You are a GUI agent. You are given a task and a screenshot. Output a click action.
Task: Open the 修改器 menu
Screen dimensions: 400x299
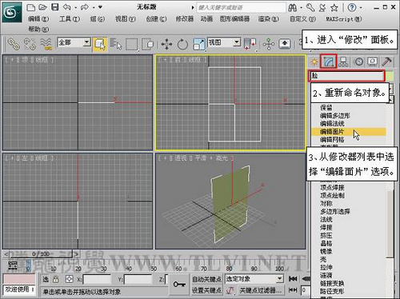point(185,19)
